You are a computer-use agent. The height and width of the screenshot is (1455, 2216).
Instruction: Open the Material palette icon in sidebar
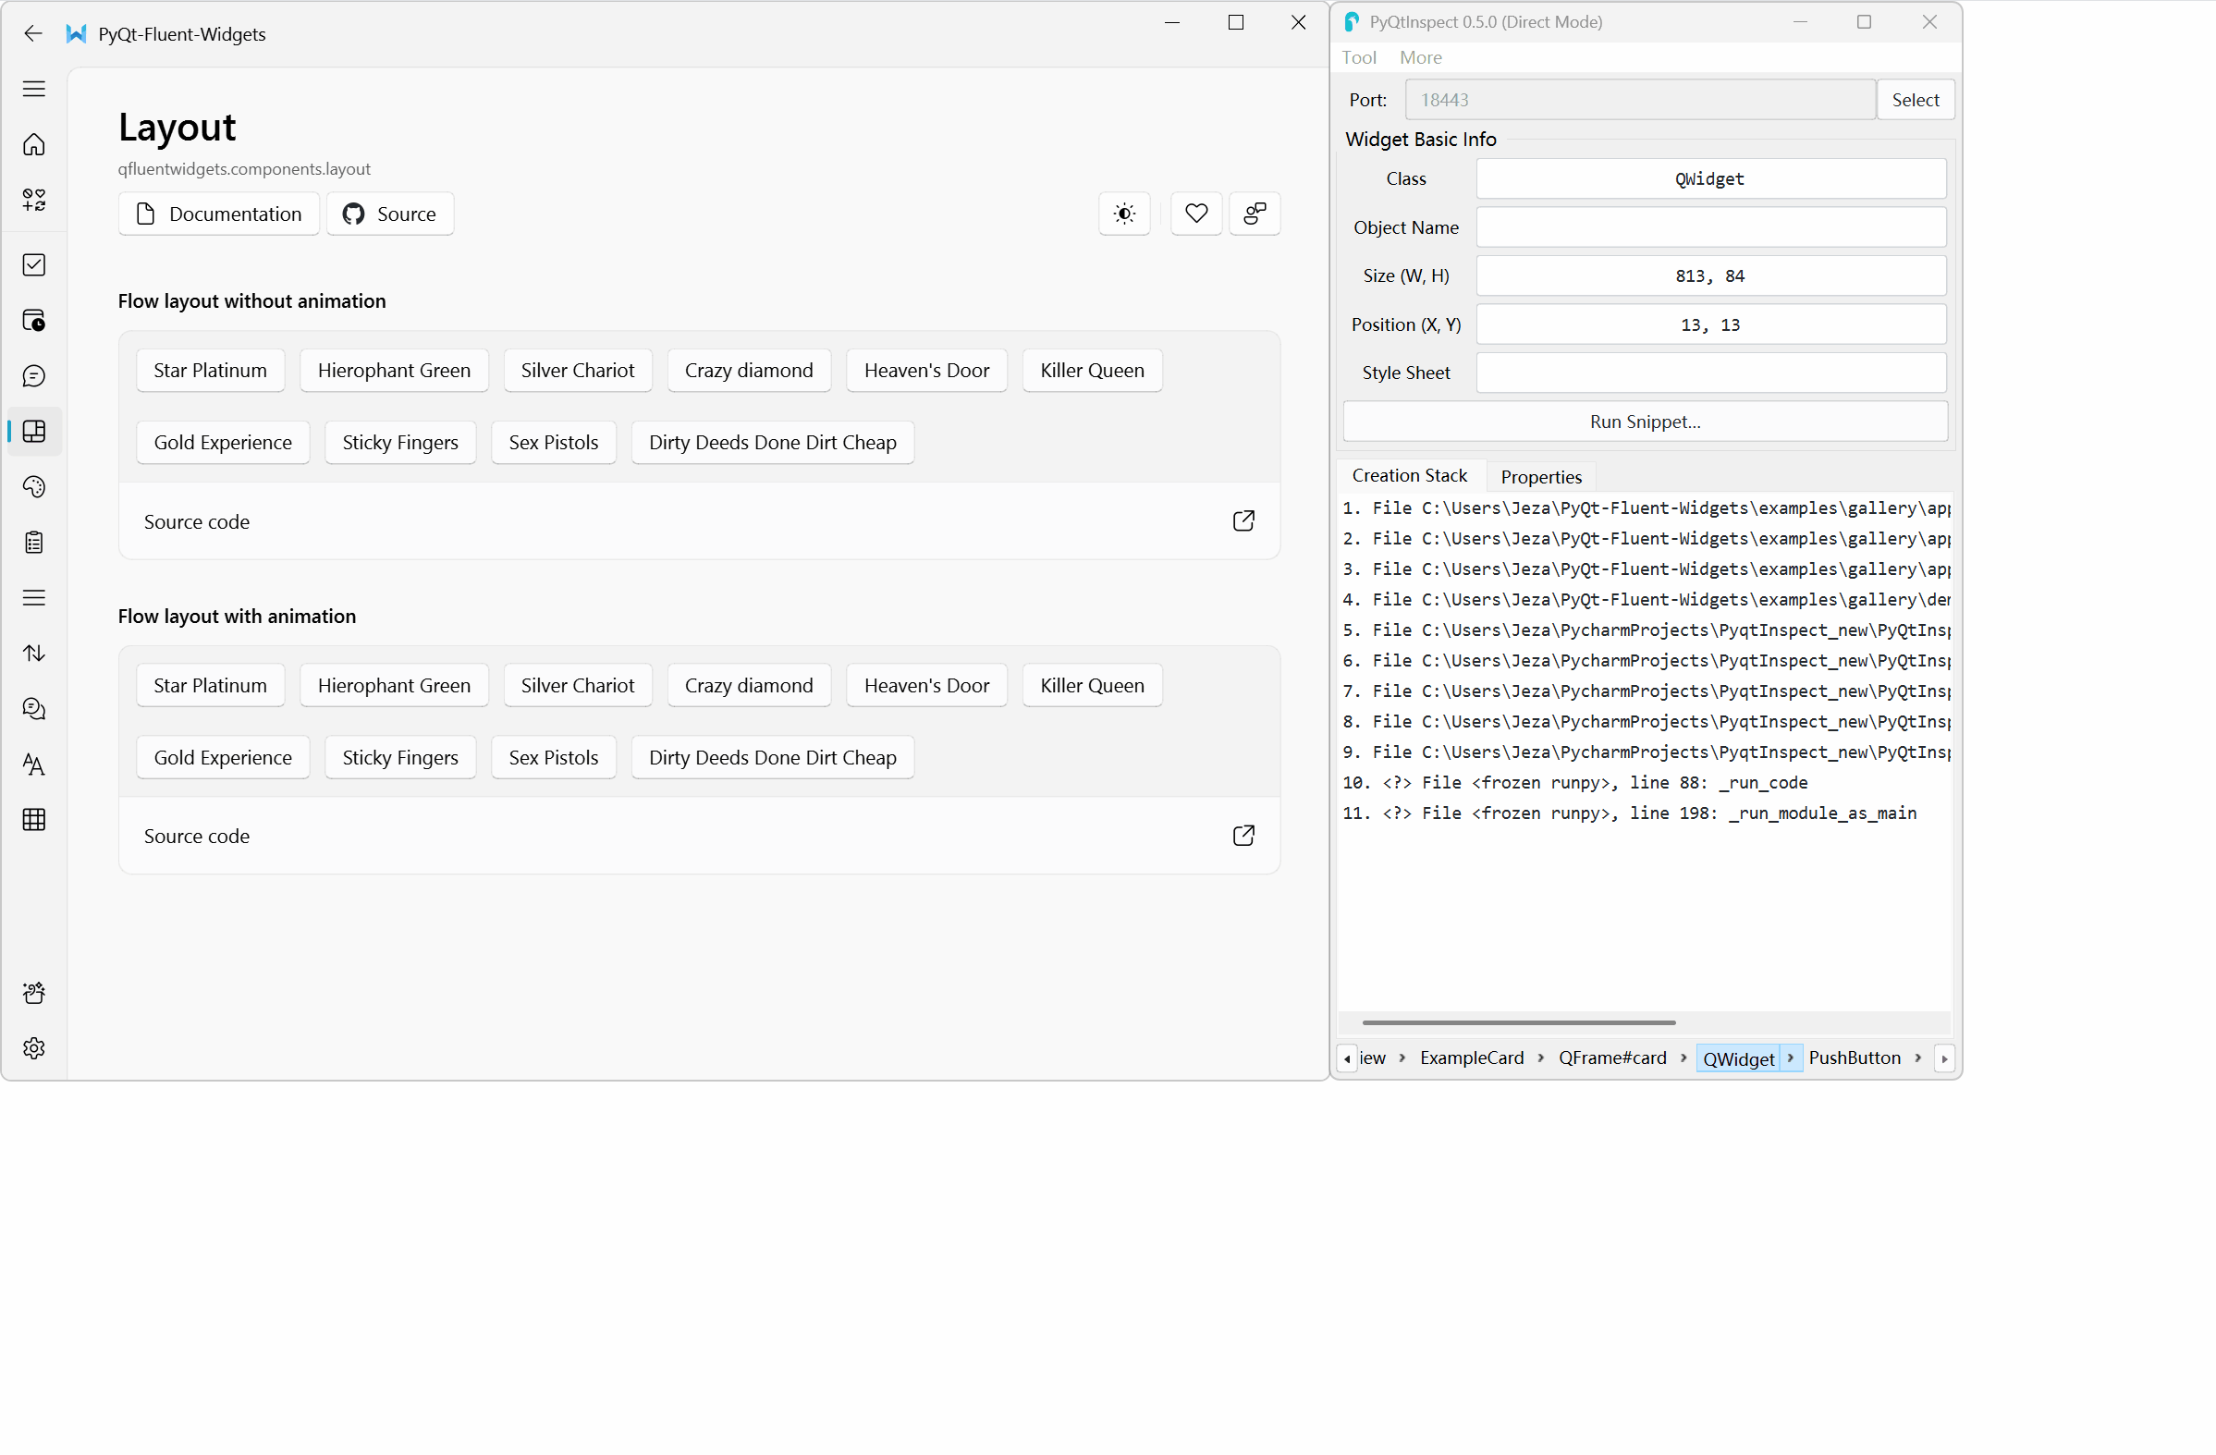[x=33, y=487]
